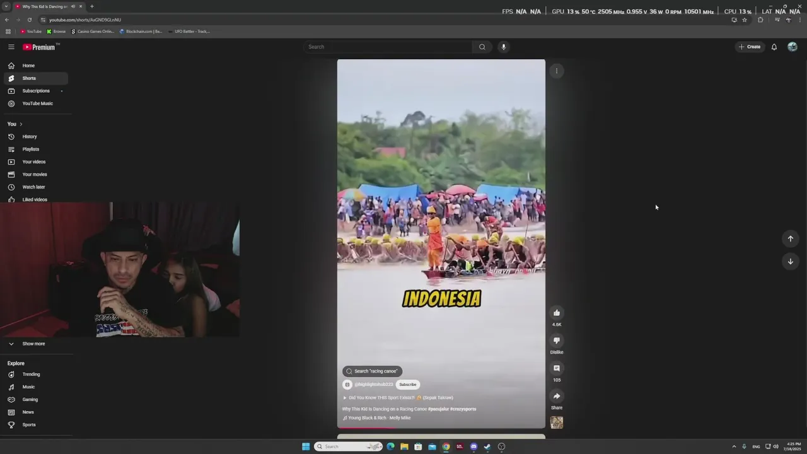
Task: Open the Music category under Explore
Action: tap(35, 387)
